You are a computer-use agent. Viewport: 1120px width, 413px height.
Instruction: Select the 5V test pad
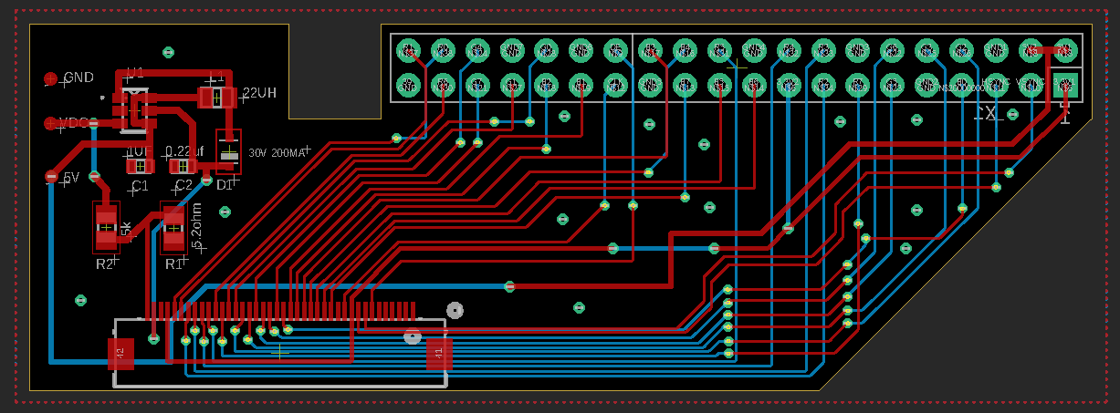click(51, 176)
